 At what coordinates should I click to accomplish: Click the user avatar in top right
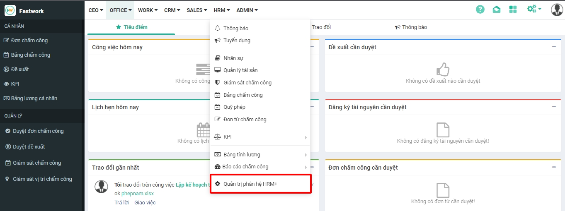[556, 10]
